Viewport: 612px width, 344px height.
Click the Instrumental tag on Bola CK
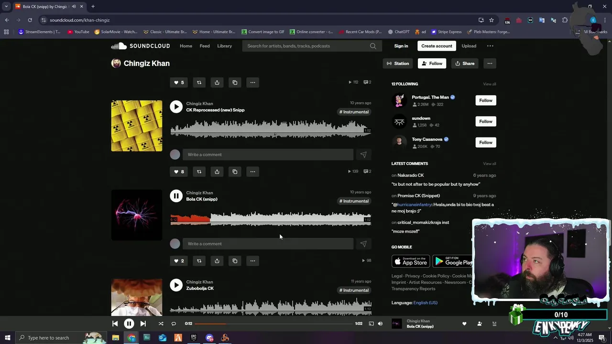pyautogui.click(x=354, y=201)
